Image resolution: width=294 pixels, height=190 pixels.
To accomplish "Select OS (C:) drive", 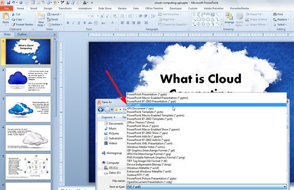I will click(111, 168).
